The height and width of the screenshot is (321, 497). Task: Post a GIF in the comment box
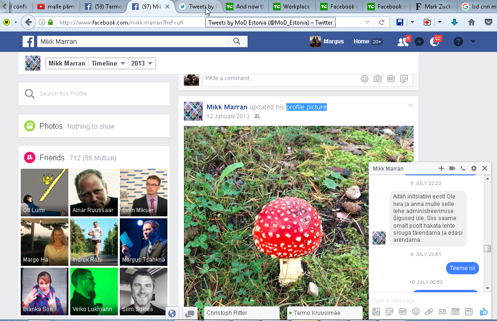[x=391, y=79]
